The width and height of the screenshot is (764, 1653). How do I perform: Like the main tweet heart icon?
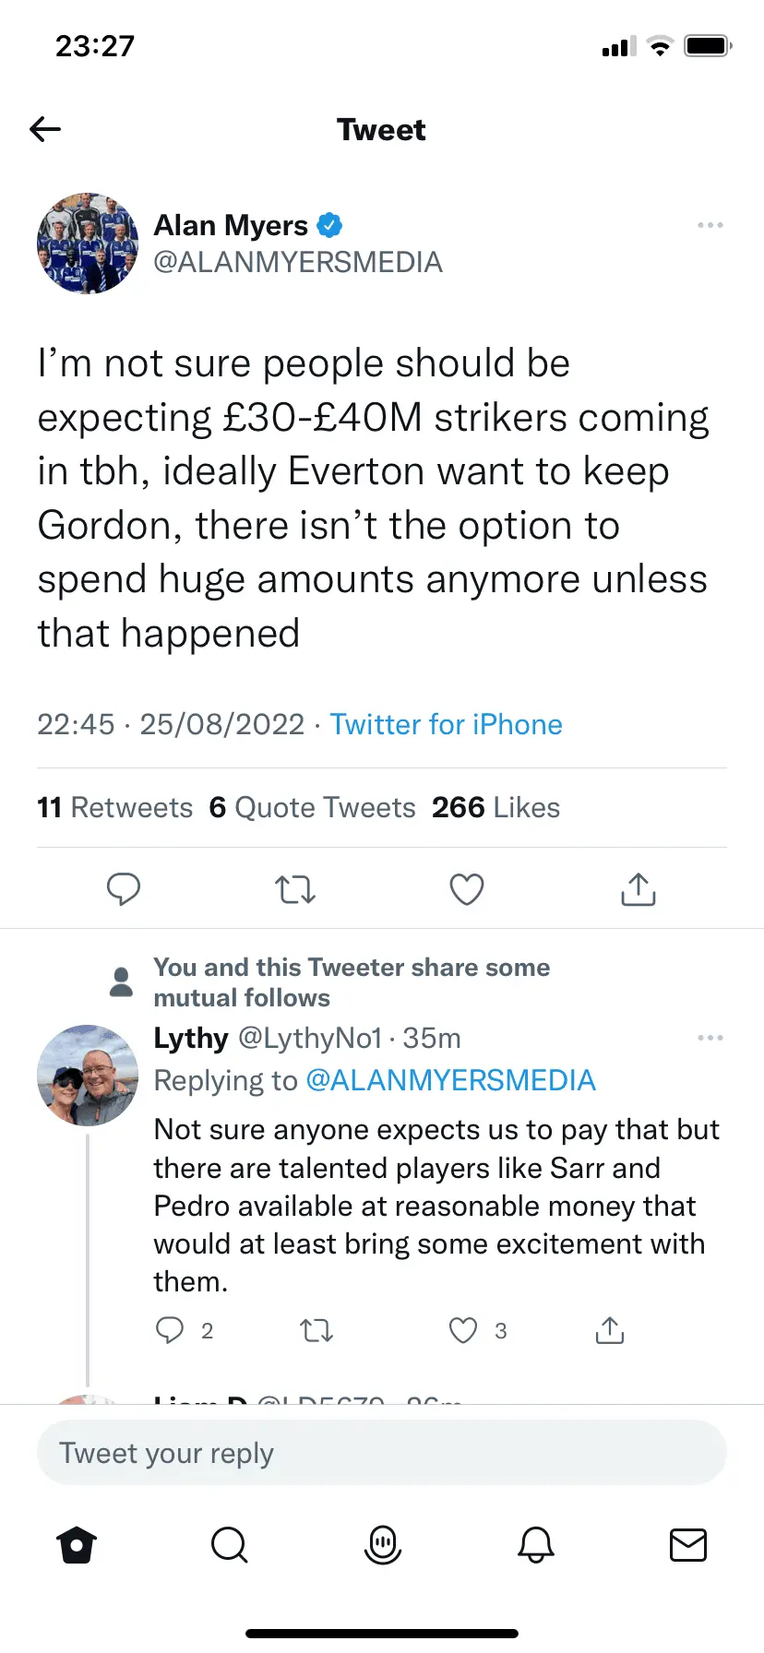(467, 889)
